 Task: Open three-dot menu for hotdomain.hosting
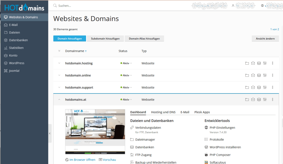[273, 63]
